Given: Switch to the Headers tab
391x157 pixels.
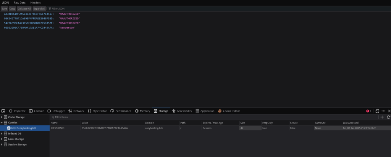Looking at the screenshot, I should coord(36,3).
